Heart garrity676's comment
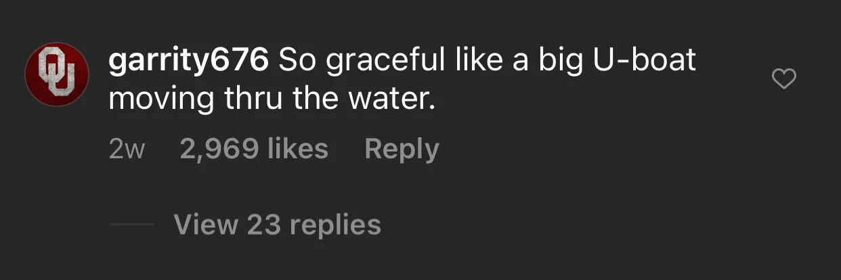The width and height of the screenshot is (841, 280). coord(784,80)
